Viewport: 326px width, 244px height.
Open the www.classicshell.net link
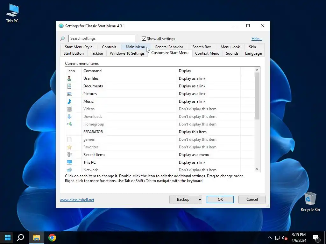(x=77, y=200)
